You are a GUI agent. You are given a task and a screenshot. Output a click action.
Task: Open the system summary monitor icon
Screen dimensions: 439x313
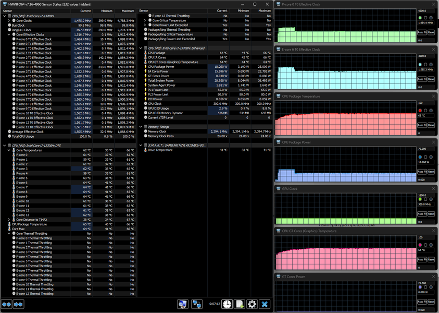[182, 304]
